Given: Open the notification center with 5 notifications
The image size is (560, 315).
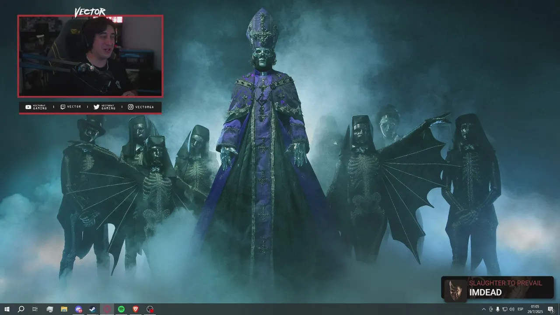Looking at the screenshot, I should click(551, 309).
